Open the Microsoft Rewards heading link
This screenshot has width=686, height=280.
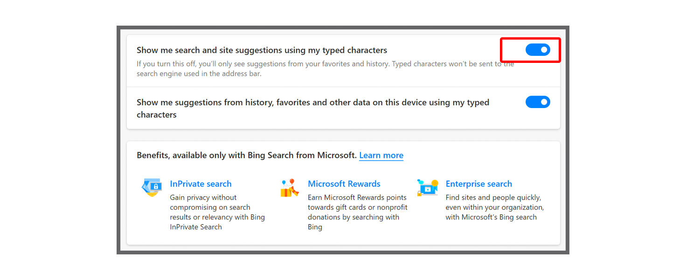point(344,184)
